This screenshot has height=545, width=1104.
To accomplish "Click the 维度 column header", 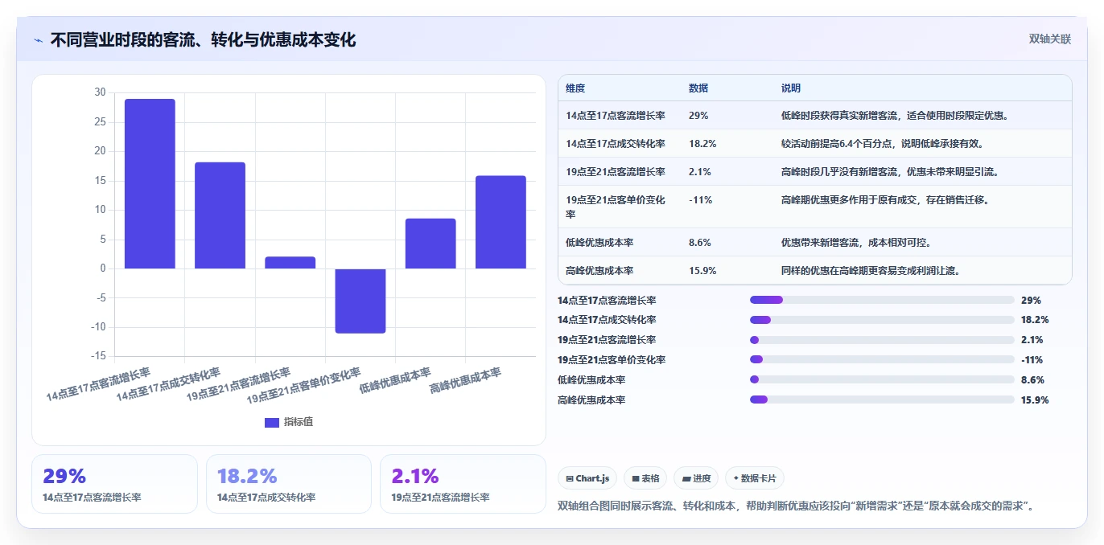I will point(575,88).
